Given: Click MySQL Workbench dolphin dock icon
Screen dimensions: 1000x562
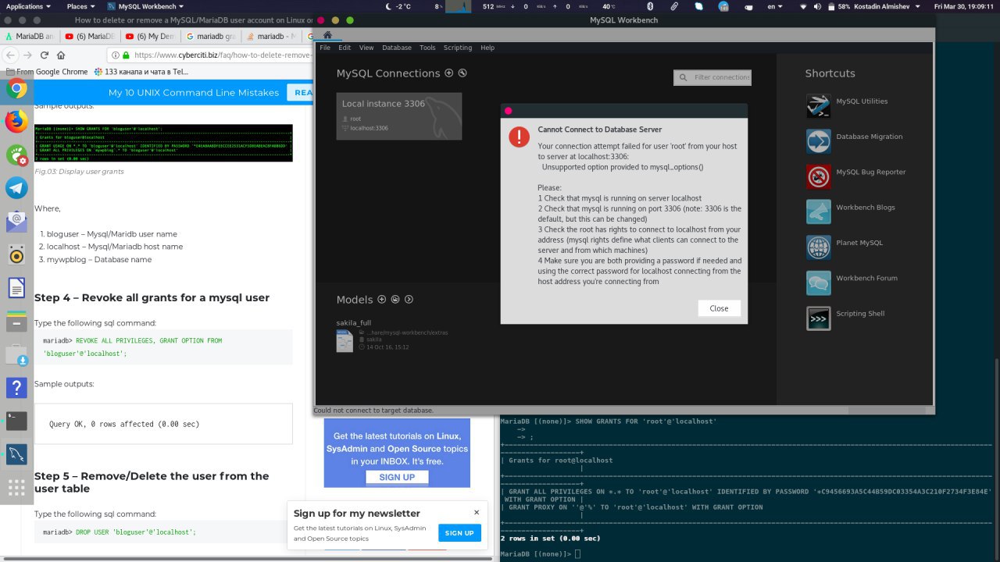Looking at the screenshot, I should [16, 454].
